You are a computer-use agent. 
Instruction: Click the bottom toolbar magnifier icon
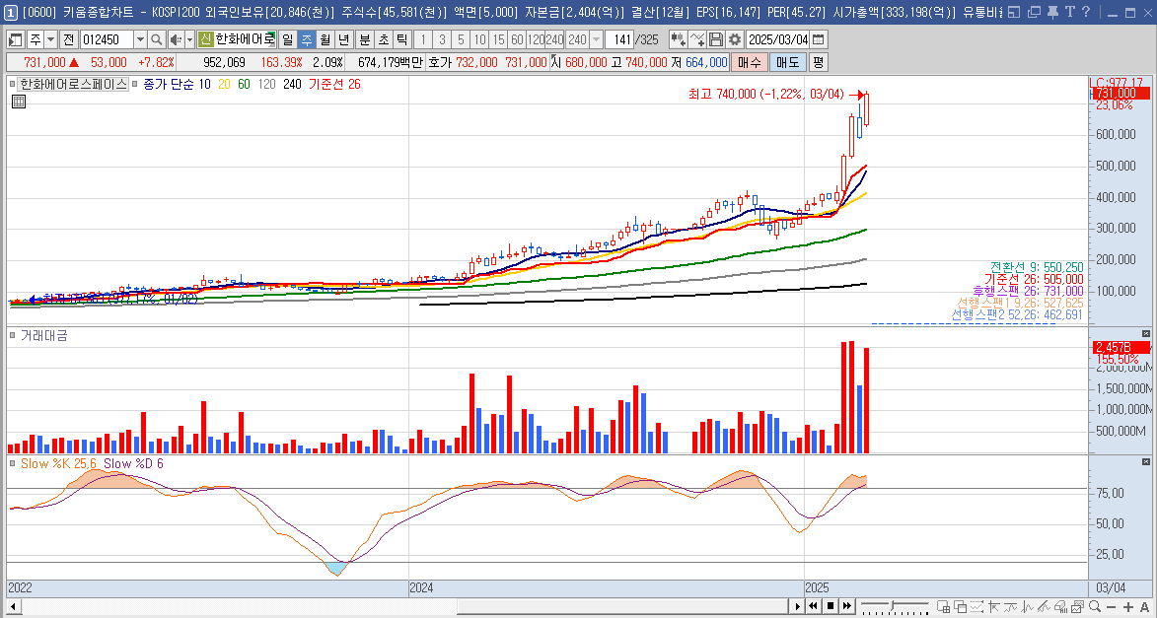[1095, 606]
